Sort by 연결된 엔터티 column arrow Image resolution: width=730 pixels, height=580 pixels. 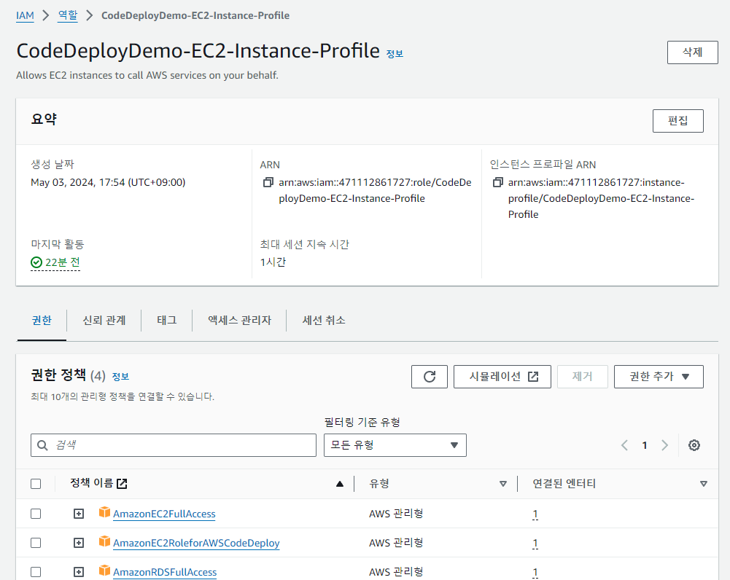click(x=704, y=484)
